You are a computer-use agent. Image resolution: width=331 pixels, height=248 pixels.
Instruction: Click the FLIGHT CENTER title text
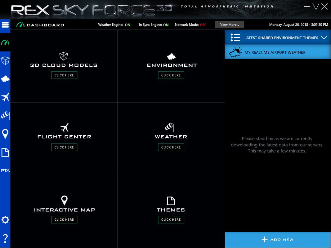tap(65, 137)
